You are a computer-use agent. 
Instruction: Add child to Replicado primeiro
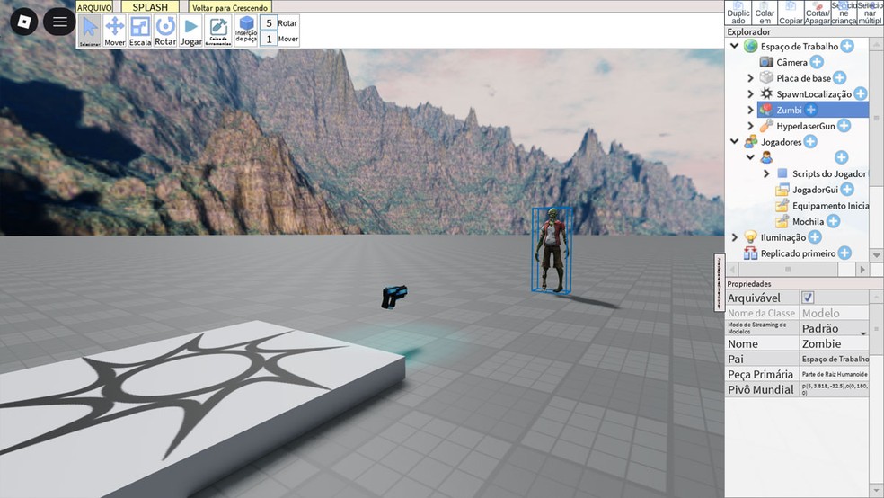point(844,253)
